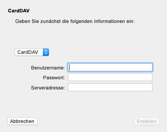Image resolution: width=167 pixels, height=132 pixels.
Task: Create the account using Erstellen
Action: (x=147, y=121)
